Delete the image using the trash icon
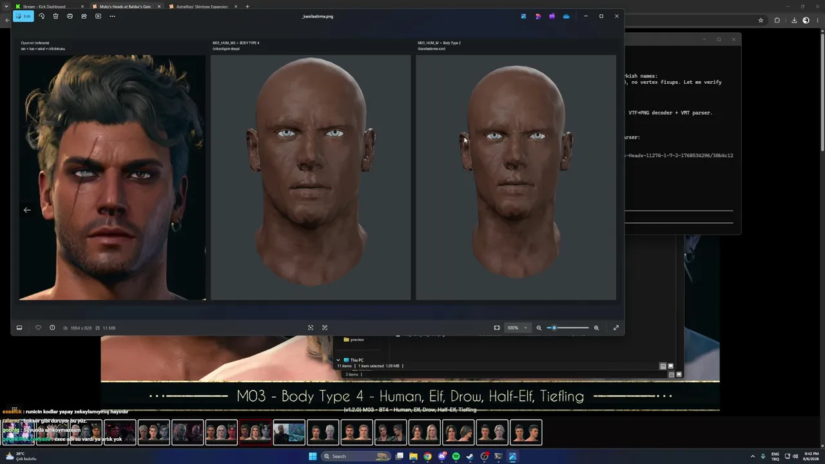825x464 pixels. 55,16
